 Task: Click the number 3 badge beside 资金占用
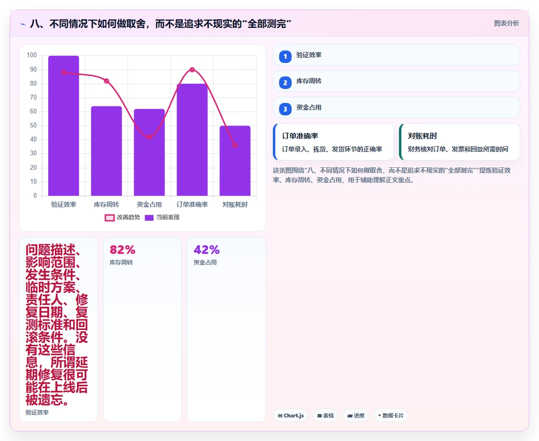[285, 109]
